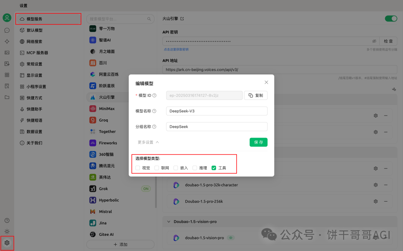Check the 嵌入 model type checkbox
Screen dimensions: 403x251
pos(176,168)
